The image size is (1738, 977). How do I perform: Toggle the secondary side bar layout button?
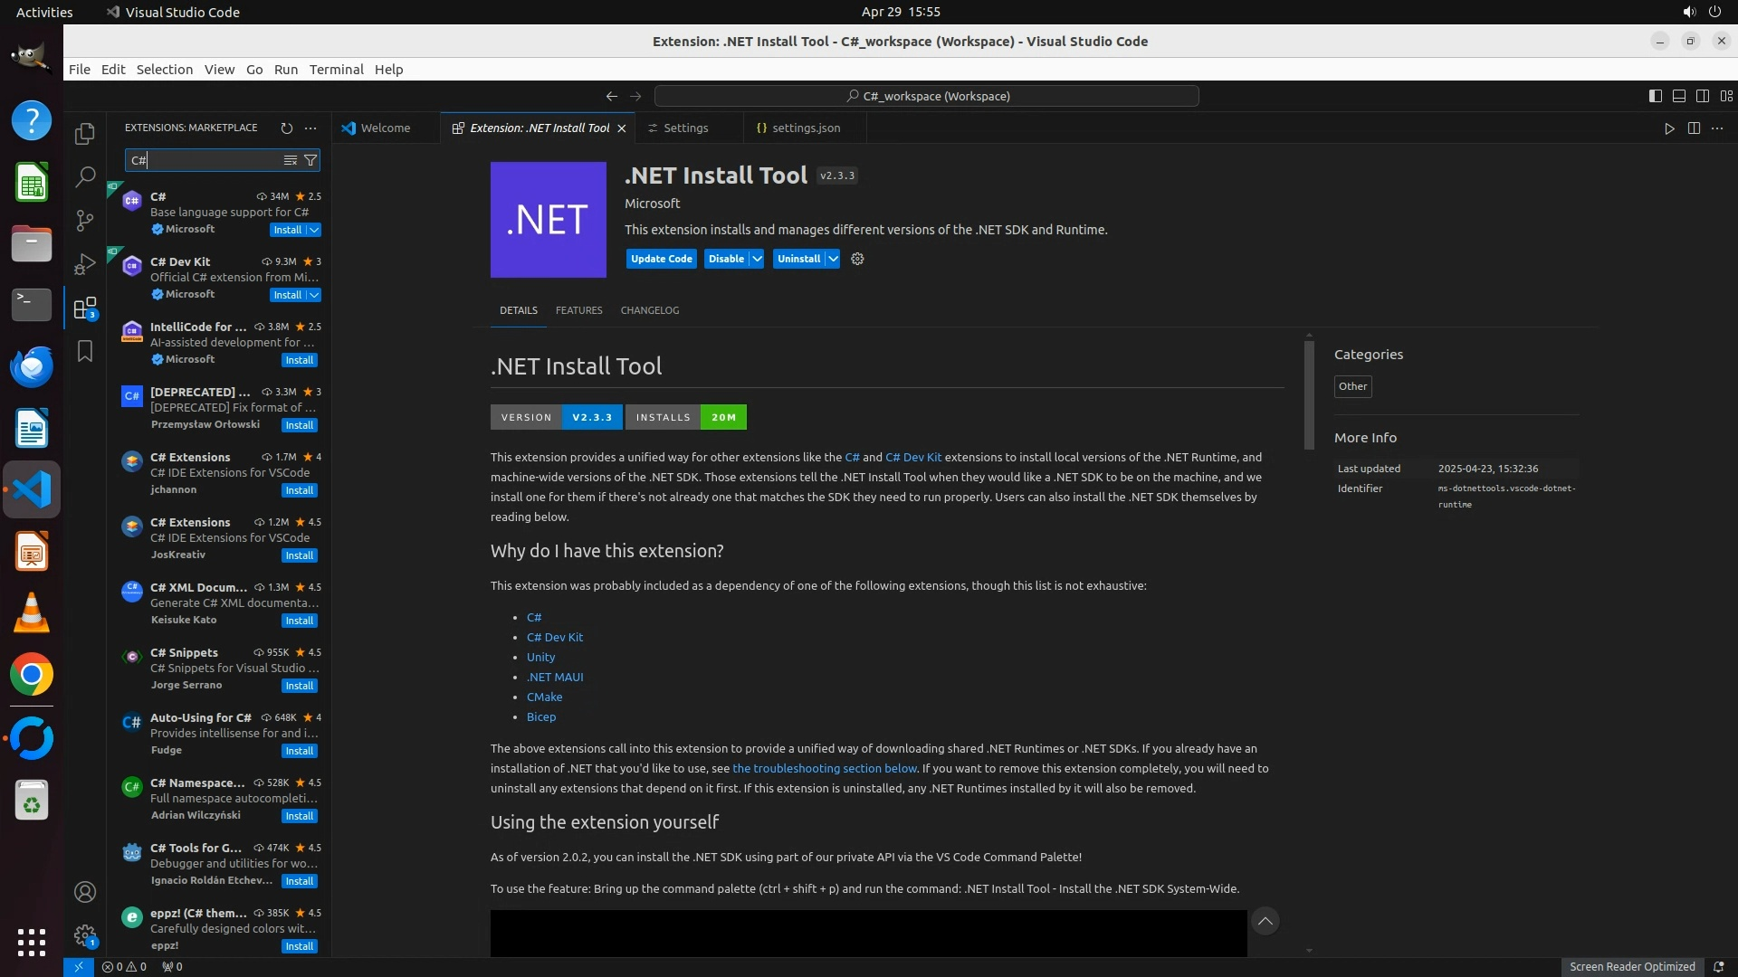[1702, 96]
